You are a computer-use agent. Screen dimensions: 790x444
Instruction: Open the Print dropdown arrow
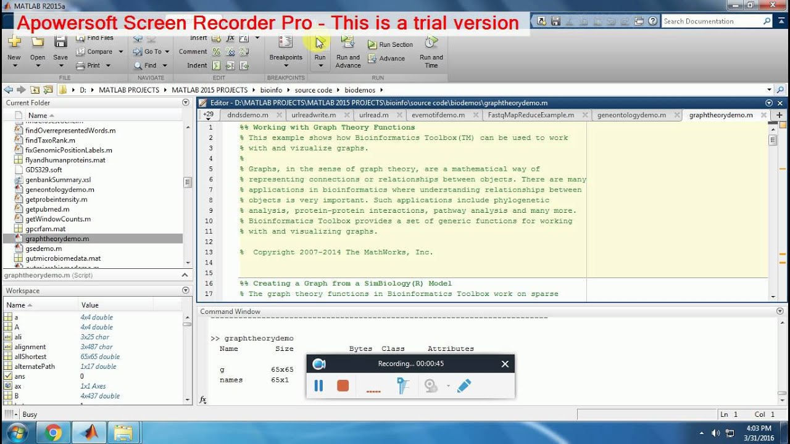pyautogui.click(x=108, y=65)
